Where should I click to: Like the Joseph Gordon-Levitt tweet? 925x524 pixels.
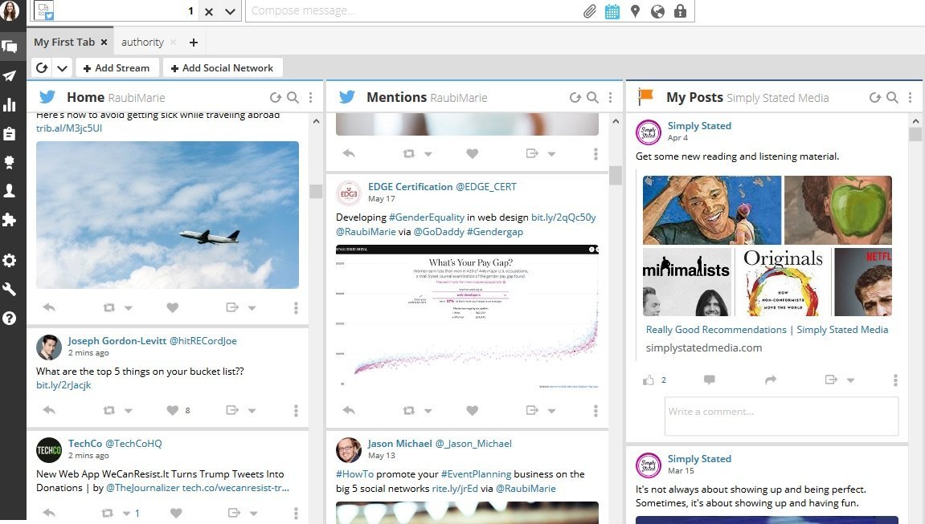point(172,410)
